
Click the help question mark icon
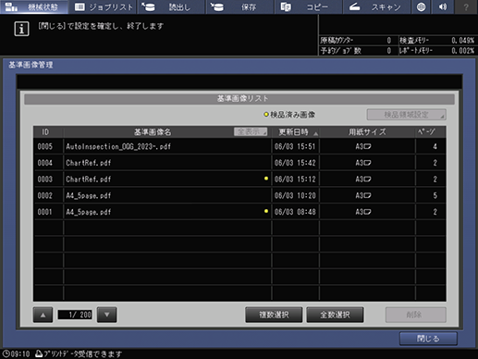pyautogui.click(x=466, y=6)
